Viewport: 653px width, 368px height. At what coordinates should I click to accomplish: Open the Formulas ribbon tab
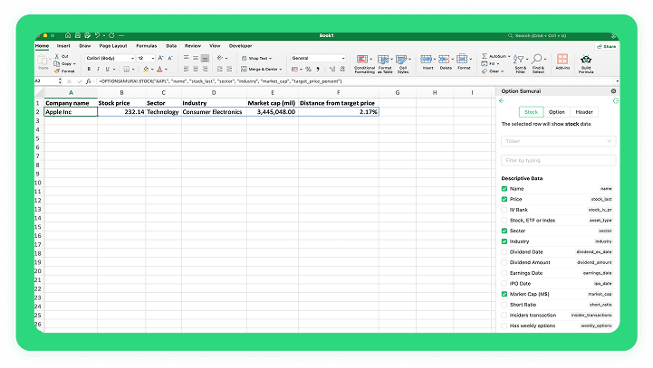point(146,46)
